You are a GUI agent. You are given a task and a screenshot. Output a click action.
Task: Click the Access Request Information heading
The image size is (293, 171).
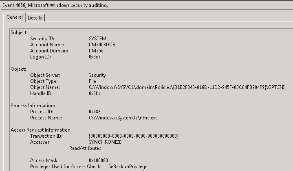tap(41, 130)
